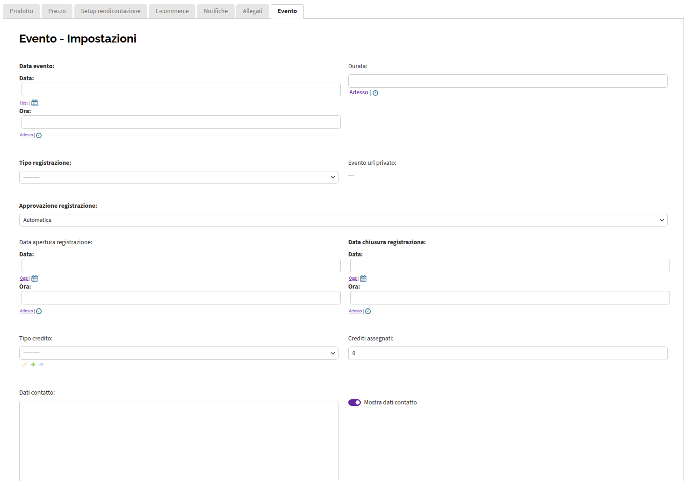The image size is (691, 481).
Task: Toggle Mostra dati contatto switch
Action: 354,403
